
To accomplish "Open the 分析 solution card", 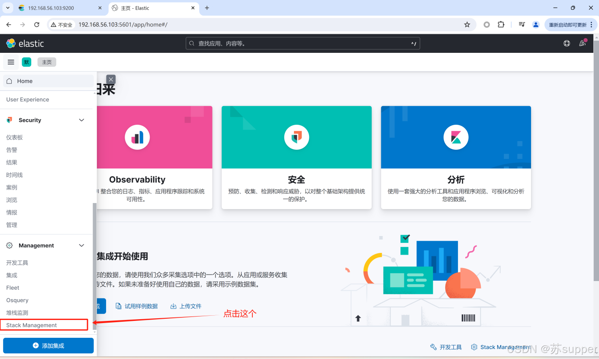I will coord(456,158).
